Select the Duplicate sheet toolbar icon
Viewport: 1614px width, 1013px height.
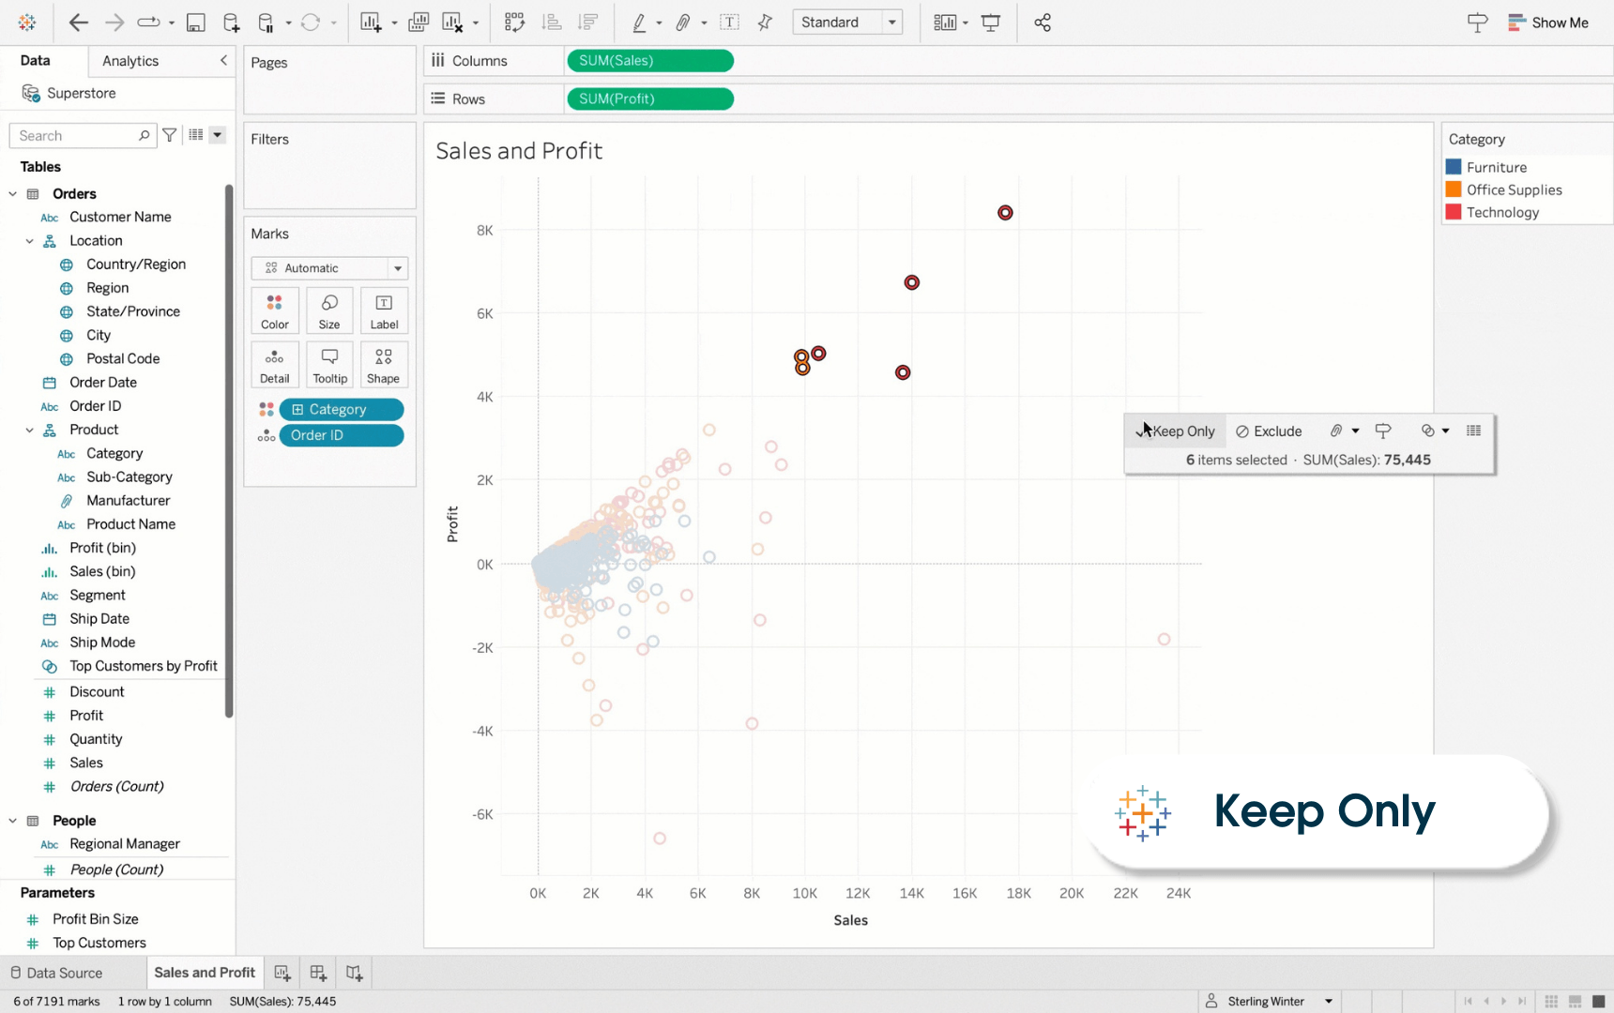(419, 23)
